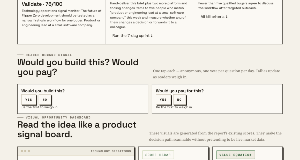300x160 pixels.
Task: Vote NO on 'Would you build this?'
Action: pyautogui.click(x=45, y=100)
